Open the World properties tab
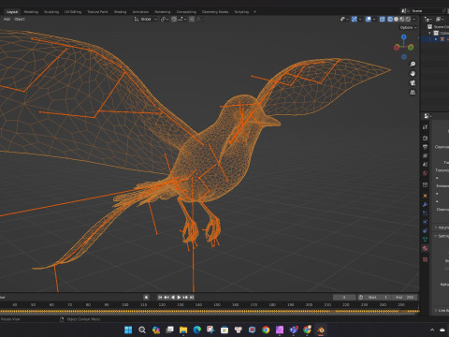The height and width of the screenshot is (337, 449). point(425,173)
